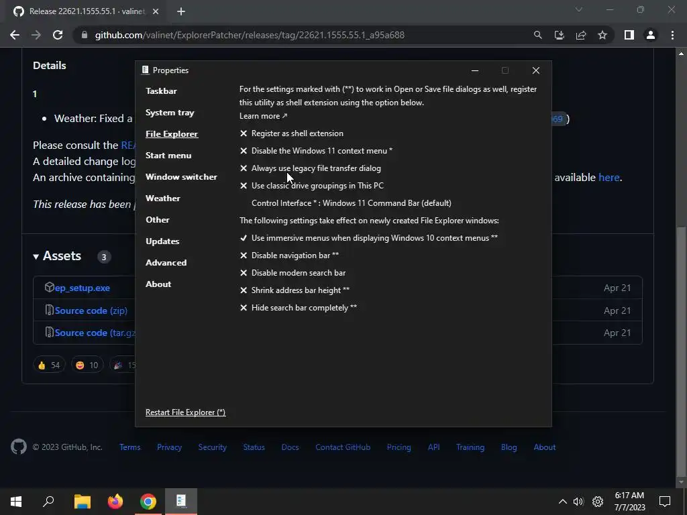Toggle Register as shell extension
The image size is (687, 515).
291,133
